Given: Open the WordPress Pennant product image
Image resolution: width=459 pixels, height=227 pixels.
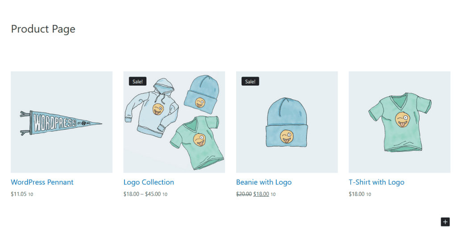Looking at the screenshot, I should pos(62,122).
